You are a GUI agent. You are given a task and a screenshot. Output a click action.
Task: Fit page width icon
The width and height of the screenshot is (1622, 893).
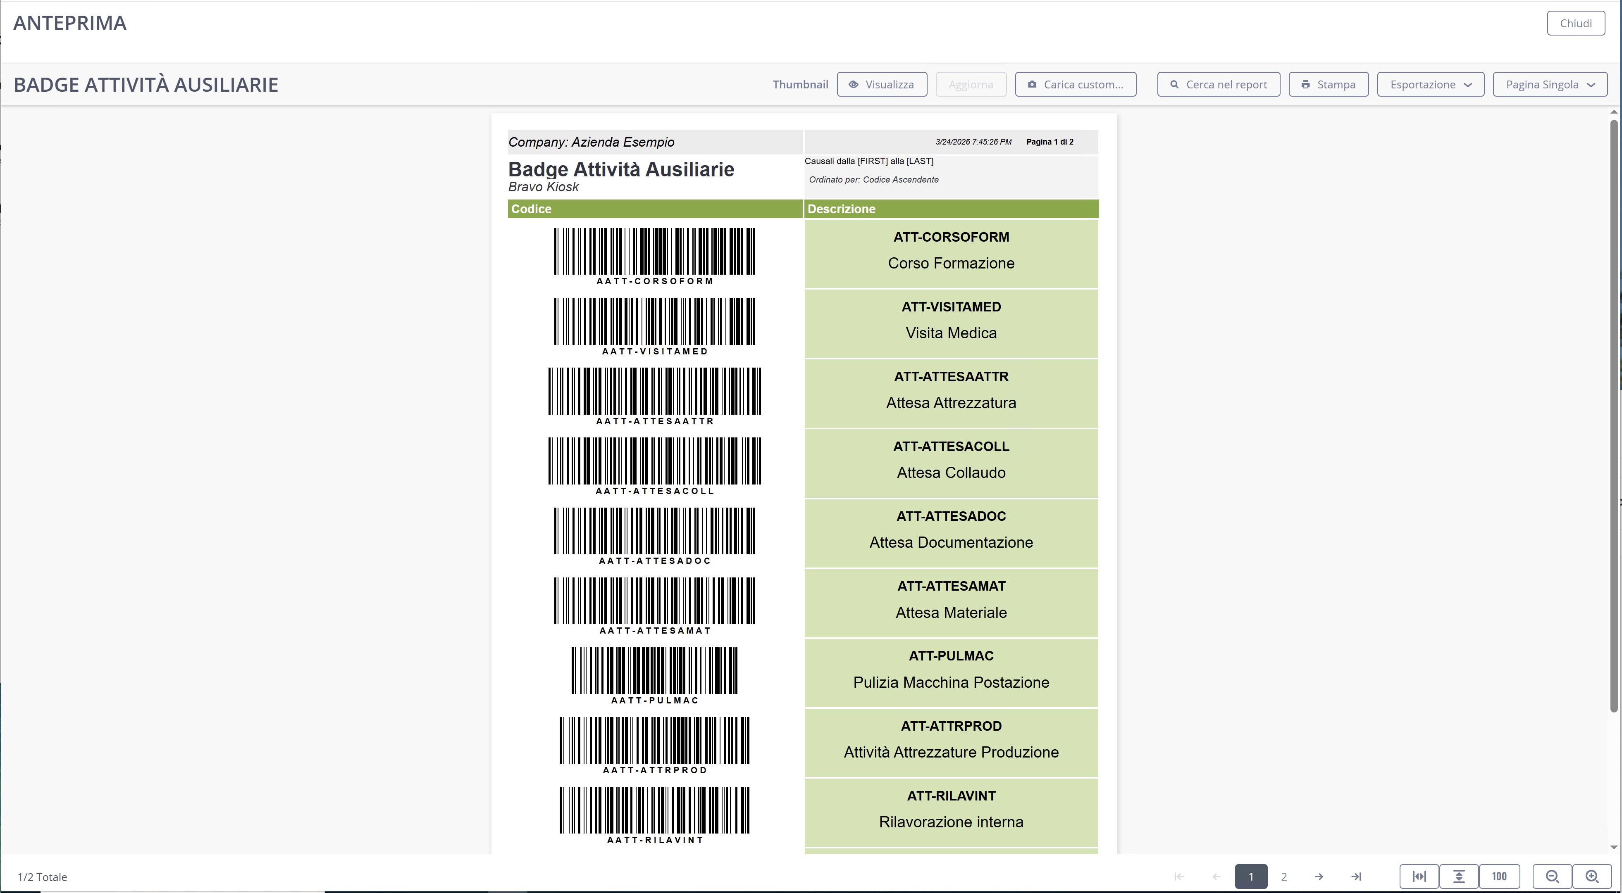click(1419, 876)
